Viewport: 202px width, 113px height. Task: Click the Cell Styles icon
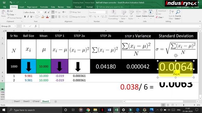point(131,13)
